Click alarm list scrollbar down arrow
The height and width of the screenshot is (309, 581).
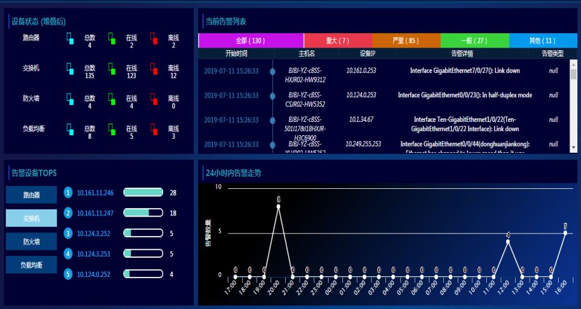coord(573,147)
